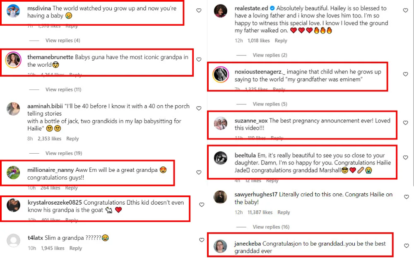Open the sawyerhughes17 username link
Viewport: 414px width, 258px height.
(x=256, y=194)
